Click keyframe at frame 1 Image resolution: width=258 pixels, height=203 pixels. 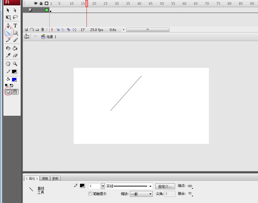pyautogui.click(x=51, y=10)
